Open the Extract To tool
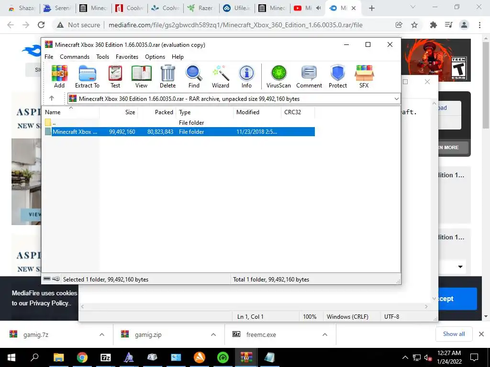The width and height of the screenshot is (490, 367). pos(87,76)
